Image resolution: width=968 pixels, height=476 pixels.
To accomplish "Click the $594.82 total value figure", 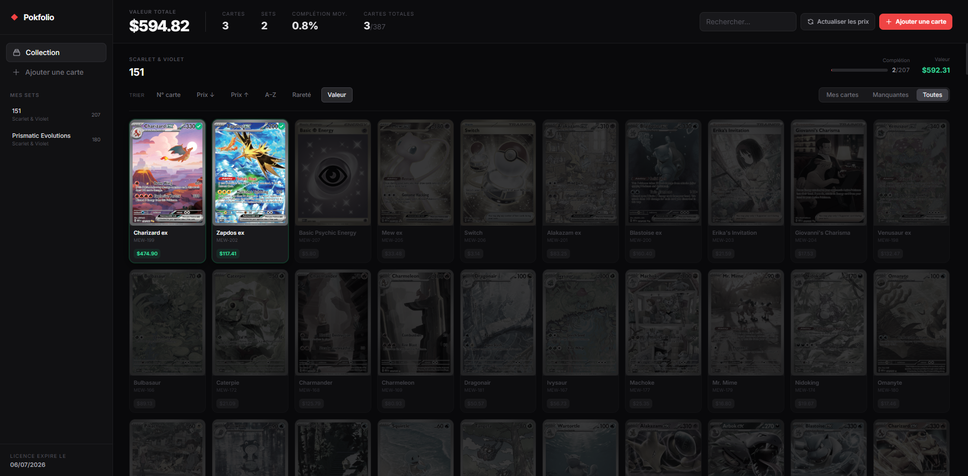I will click(159, 26).
